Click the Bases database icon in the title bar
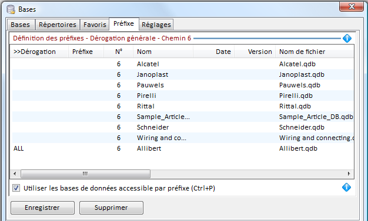Screen dimensions: 368x221 point(11,9)
